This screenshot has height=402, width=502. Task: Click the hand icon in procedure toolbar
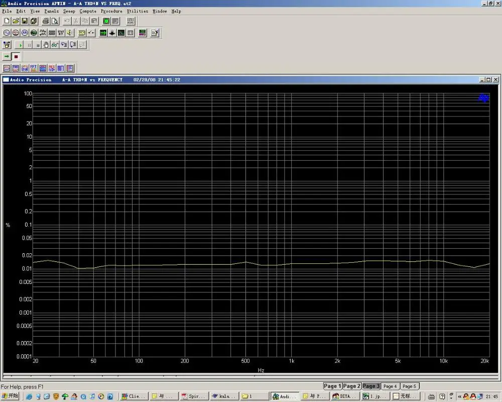tap(46, 45)
